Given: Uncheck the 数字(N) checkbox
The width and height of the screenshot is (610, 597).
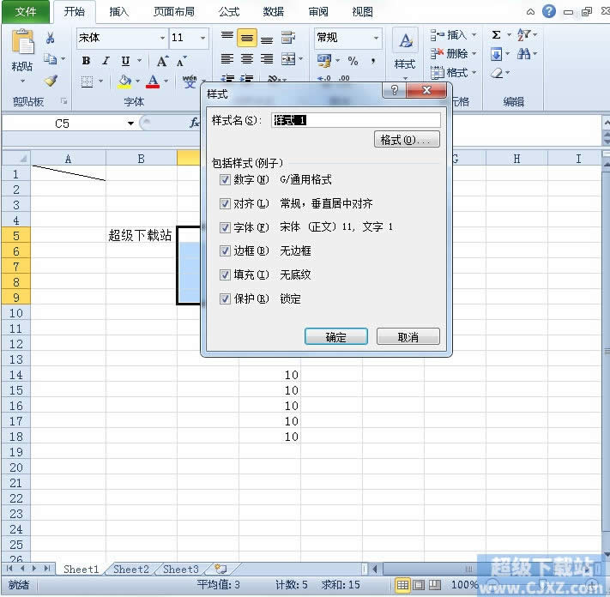Looking at the screenshot, I should point(225,179).
